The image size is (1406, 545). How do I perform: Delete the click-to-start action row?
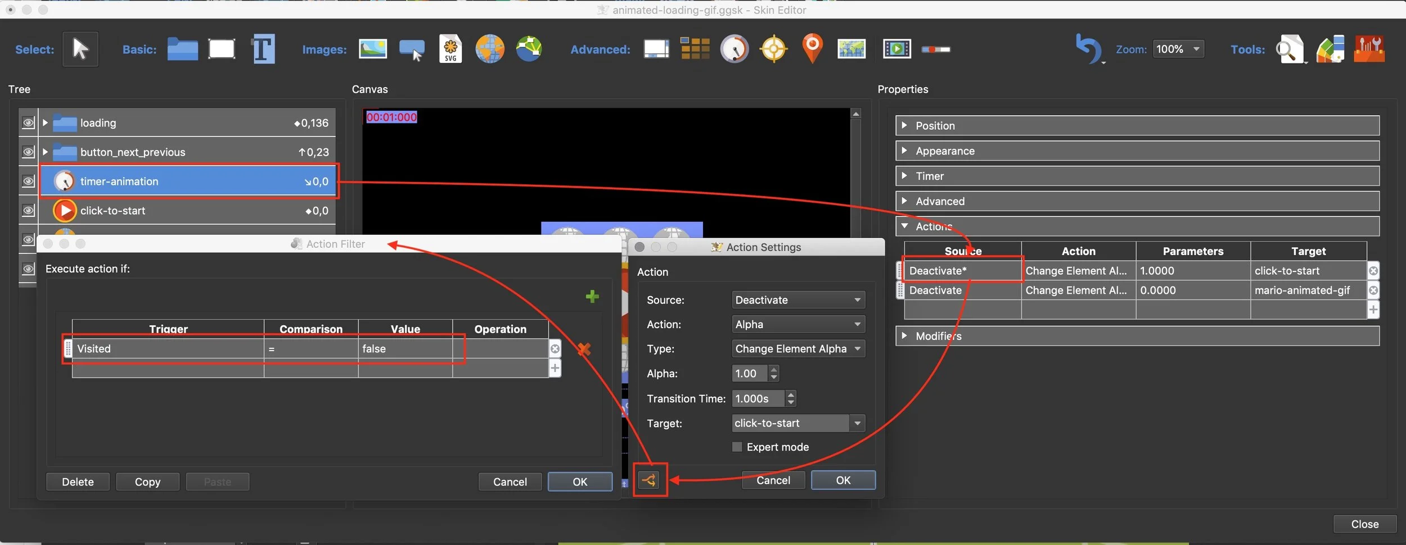(x=1373, y=271)
